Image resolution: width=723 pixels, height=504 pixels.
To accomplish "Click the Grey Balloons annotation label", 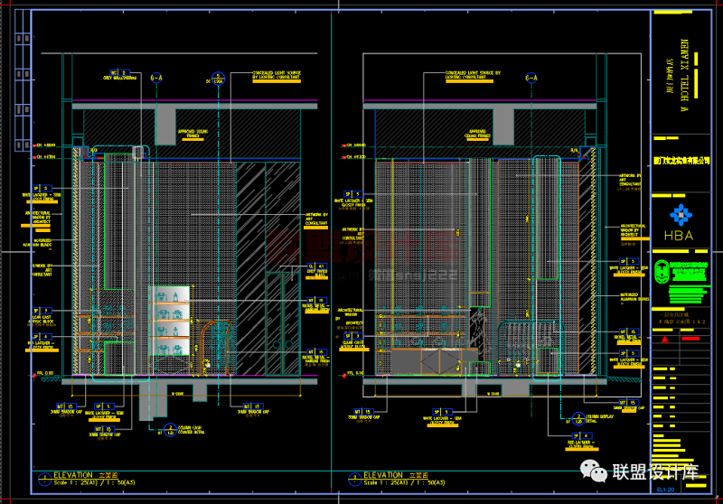I will click(120, 79).
